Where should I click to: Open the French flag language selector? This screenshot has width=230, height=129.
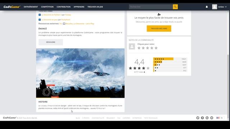pos(220,118)
